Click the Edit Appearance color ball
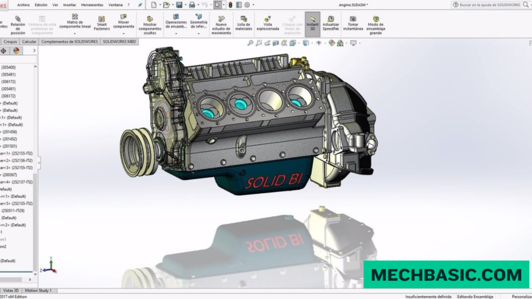 pos(331,43)
